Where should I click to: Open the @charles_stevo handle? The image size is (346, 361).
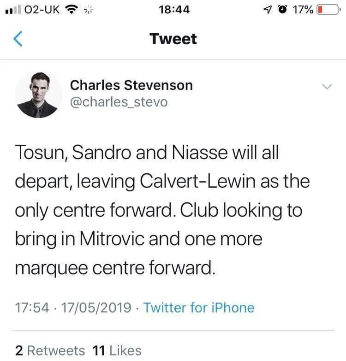pyautogui.click(x=119, y=102)
